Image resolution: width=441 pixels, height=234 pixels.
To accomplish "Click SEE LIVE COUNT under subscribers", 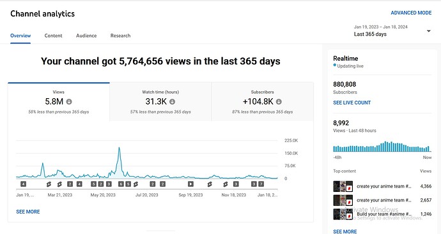I will (352, 103).
